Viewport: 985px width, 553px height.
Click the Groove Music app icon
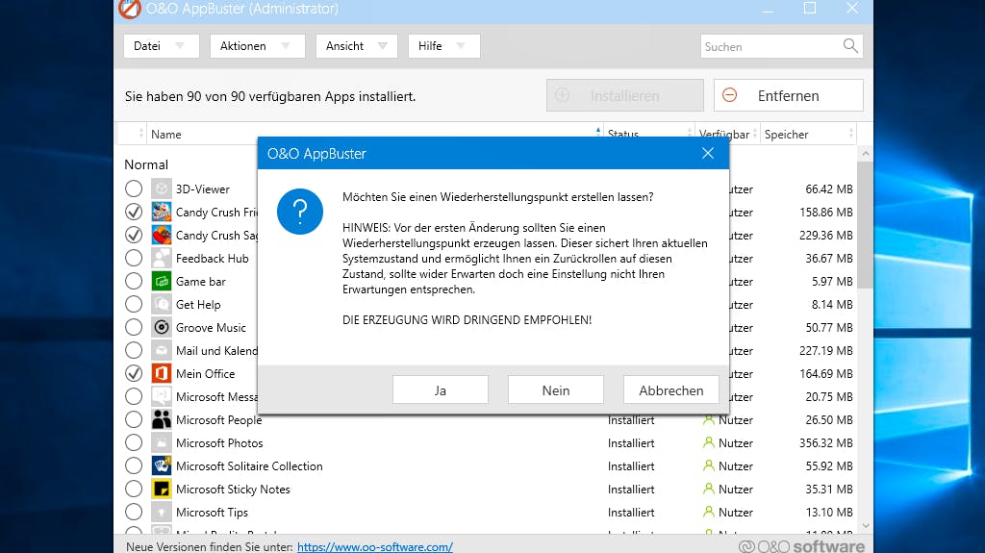tap(162, 327)
